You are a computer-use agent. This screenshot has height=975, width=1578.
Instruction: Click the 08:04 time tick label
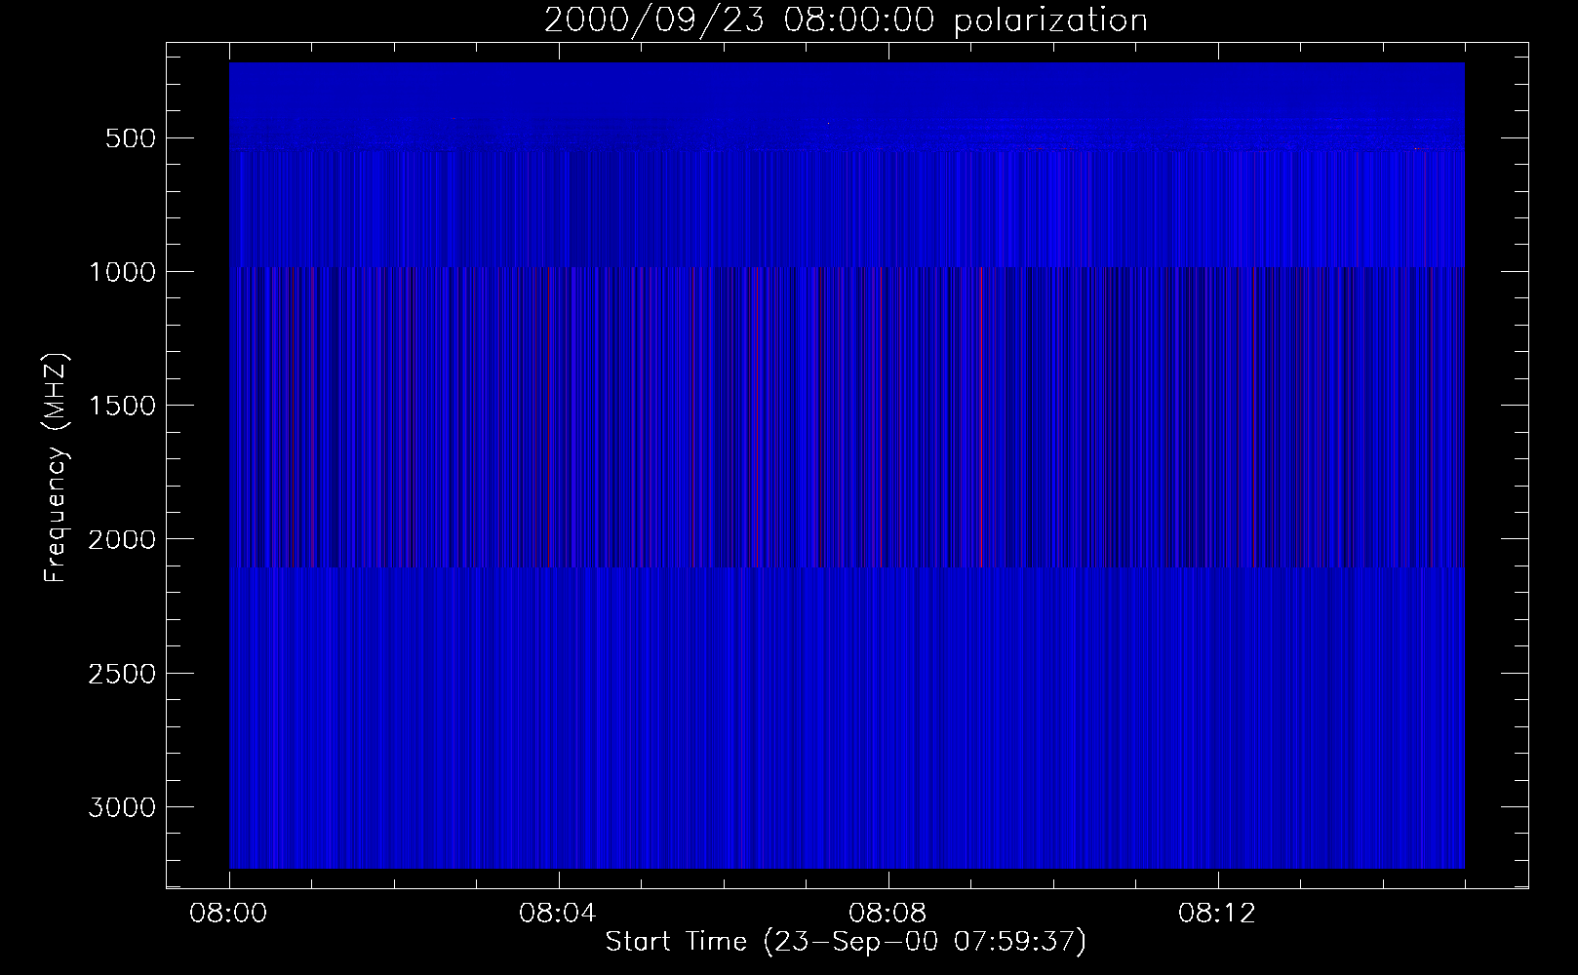(559, 914)
